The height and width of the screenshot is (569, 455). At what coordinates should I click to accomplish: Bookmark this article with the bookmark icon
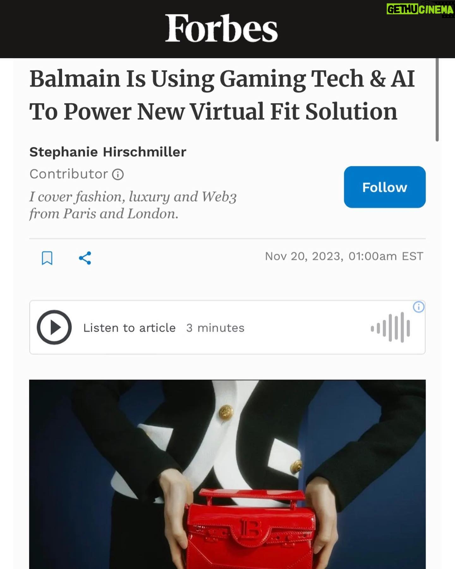point(47,258)
